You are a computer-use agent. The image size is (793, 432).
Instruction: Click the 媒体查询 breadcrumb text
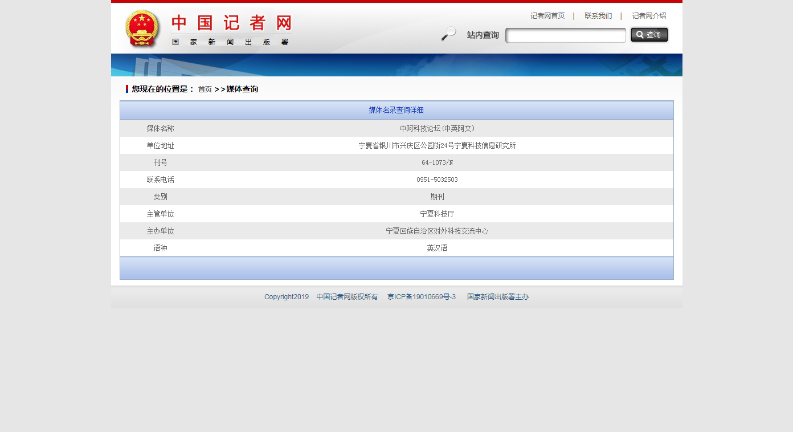click(242, 89)
